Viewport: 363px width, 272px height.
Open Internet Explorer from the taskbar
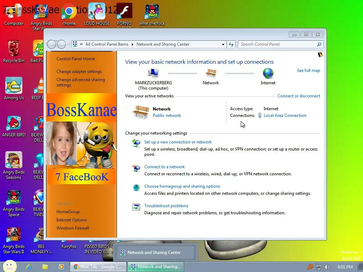[x=29, y=267]
